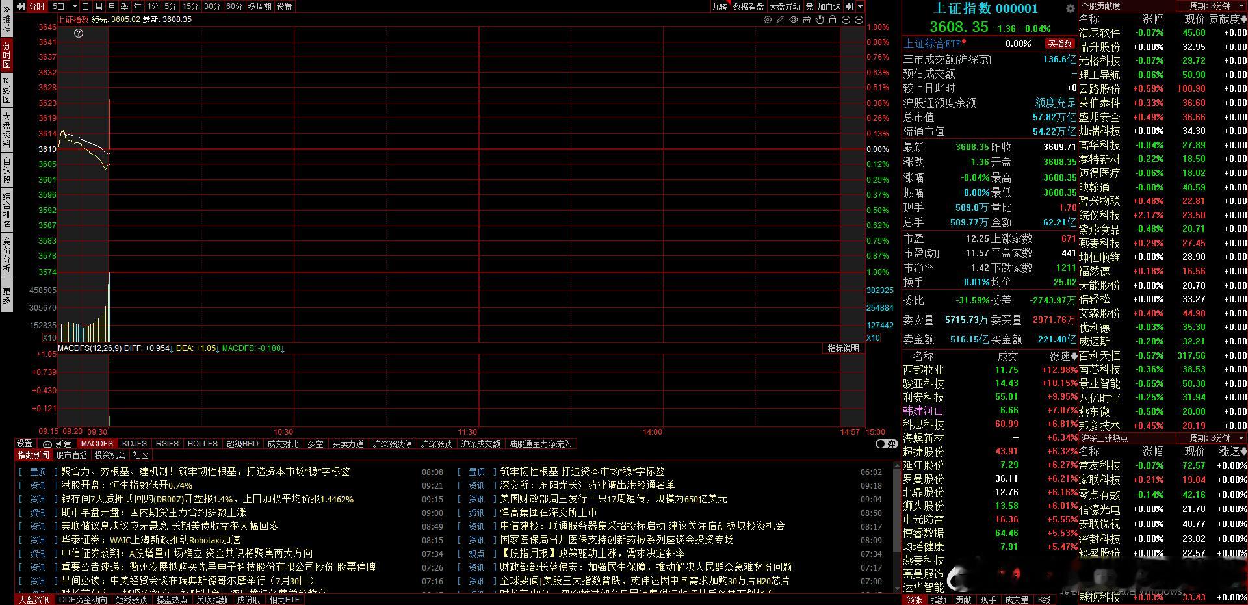Image resolution: width=1248 pixels, height=605 pixels.
Task: Select the hand pan tool icon
Action: tap(820, 20)
